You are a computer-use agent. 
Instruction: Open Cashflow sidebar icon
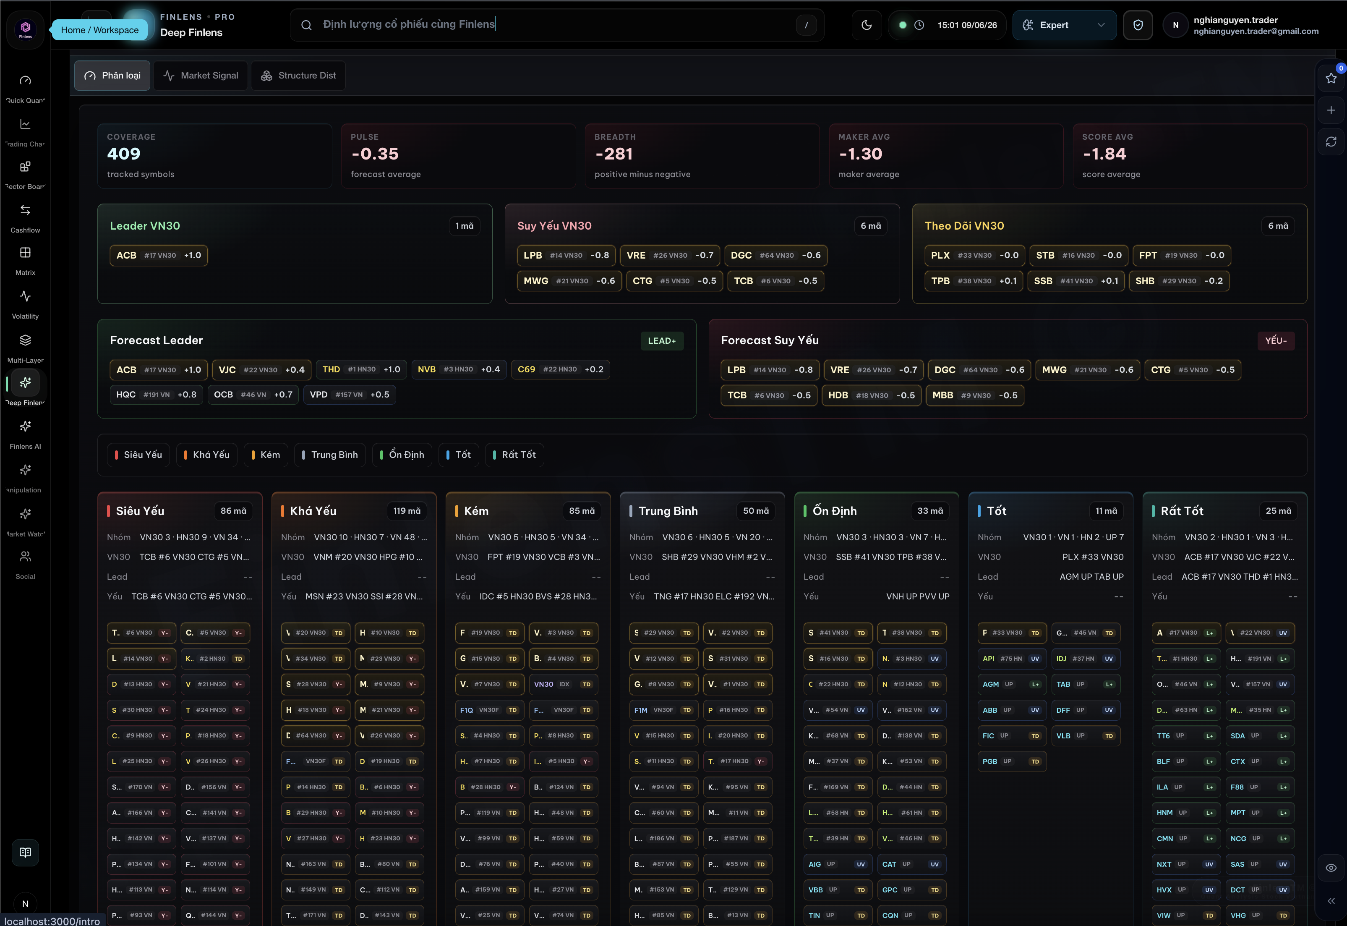(25, 219)
